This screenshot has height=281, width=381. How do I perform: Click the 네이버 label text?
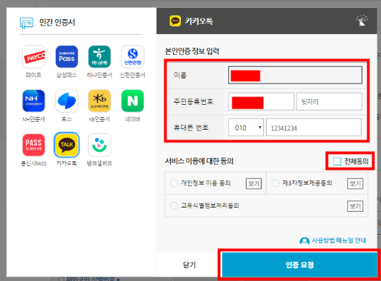[132, 119]
